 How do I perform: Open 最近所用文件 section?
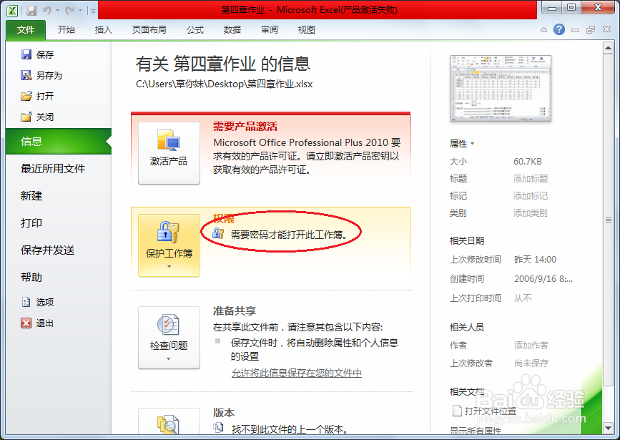click(53, 169)
